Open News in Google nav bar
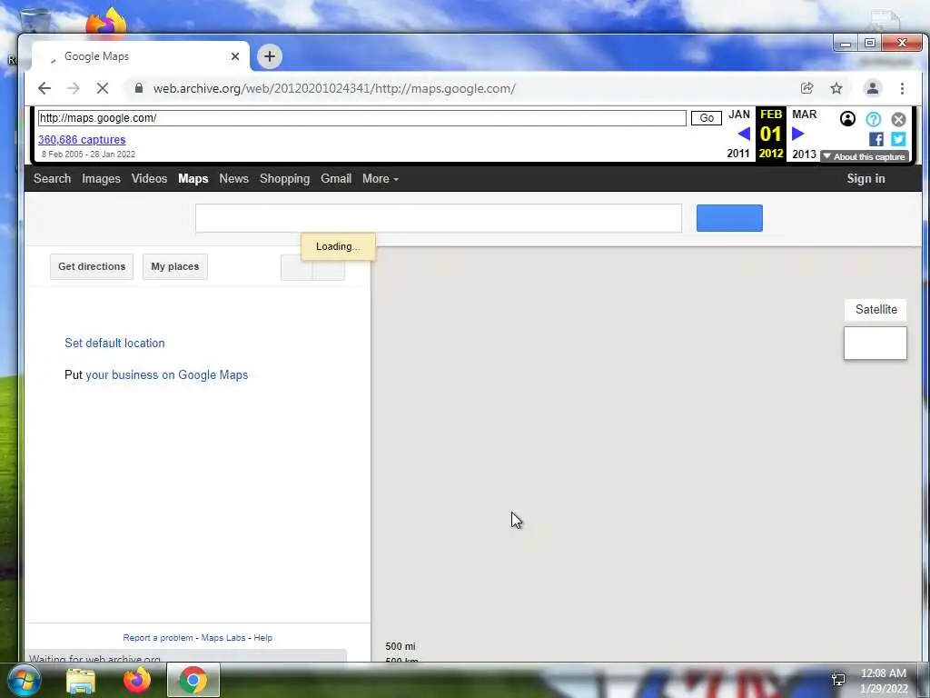930x698 pixels. tap(233, 179)
